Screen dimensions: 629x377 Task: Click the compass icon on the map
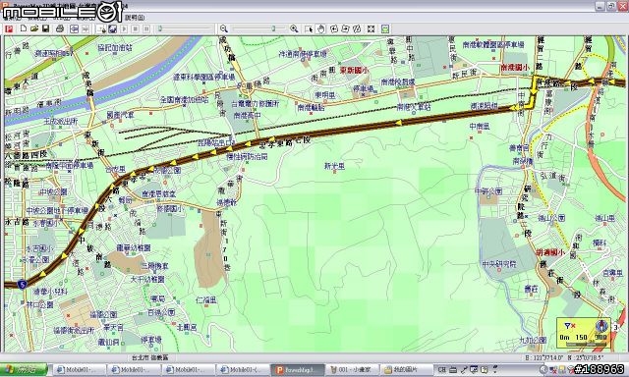click(601, 327)
